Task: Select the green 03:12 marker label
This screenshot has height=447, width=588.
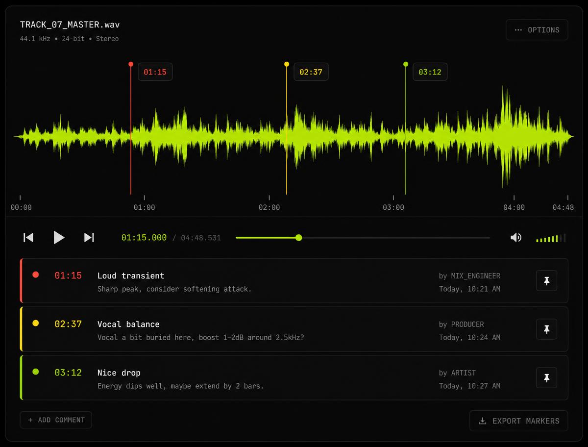Action: tap(430, 72)
